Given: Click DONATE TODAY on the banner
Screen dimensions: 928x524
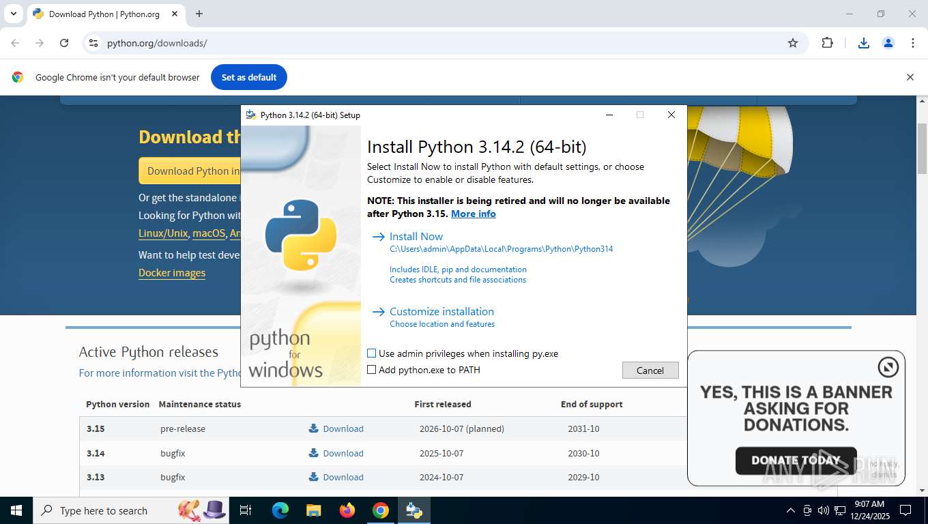Looking at the screenshot, I should tap(796, 461).
